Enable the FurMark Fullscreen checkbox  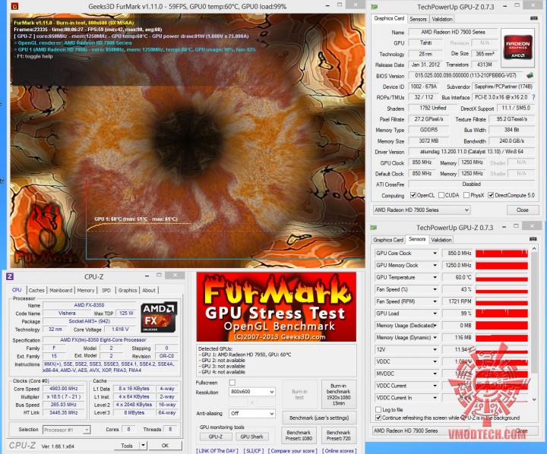pos(232,383)
